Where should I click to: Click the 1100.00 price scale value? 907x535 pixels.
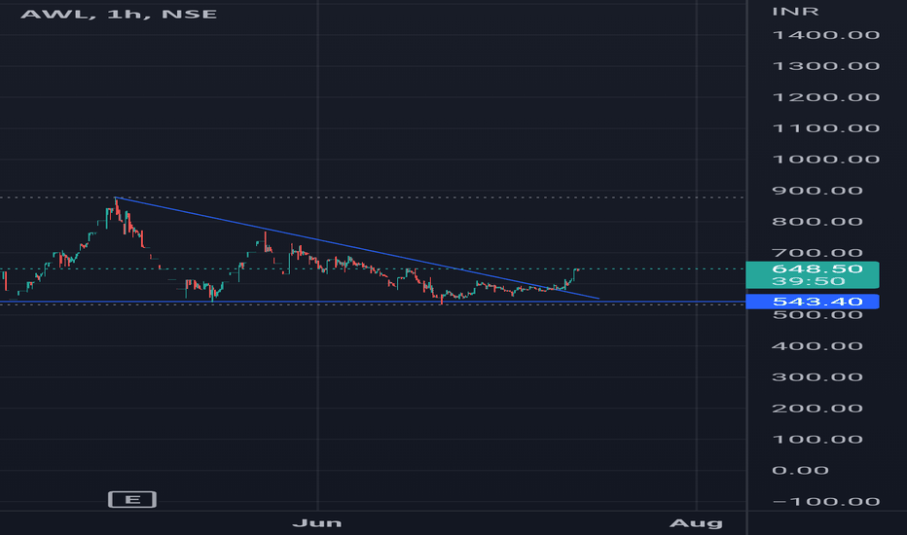826,128
